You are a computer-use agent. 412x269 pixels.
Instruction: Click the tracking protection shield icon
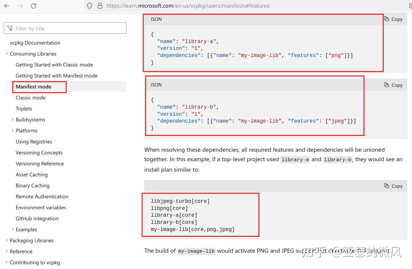point(90,6)
